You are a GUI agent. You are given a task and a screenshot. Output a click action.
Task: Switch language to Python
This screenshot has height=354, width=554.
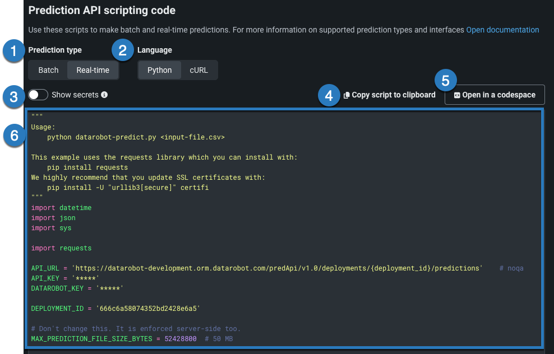coord(160,70)
